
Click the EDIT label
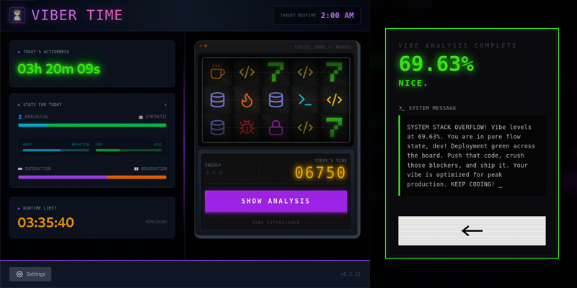pos(158,145)
